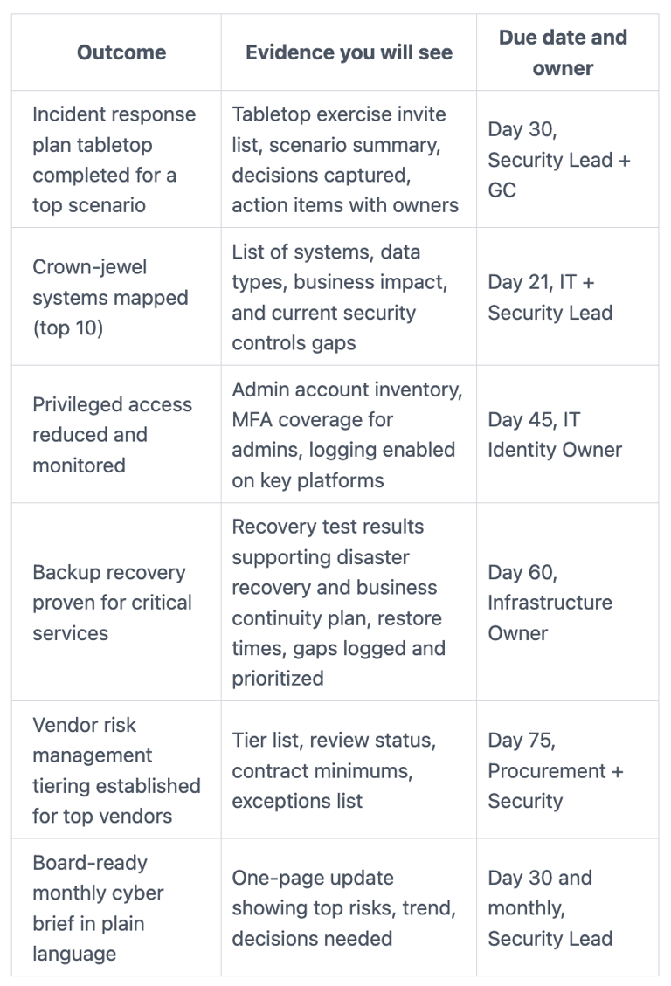Click the "Backup recovery proven" outcome cell

click(x=112, y=603)
